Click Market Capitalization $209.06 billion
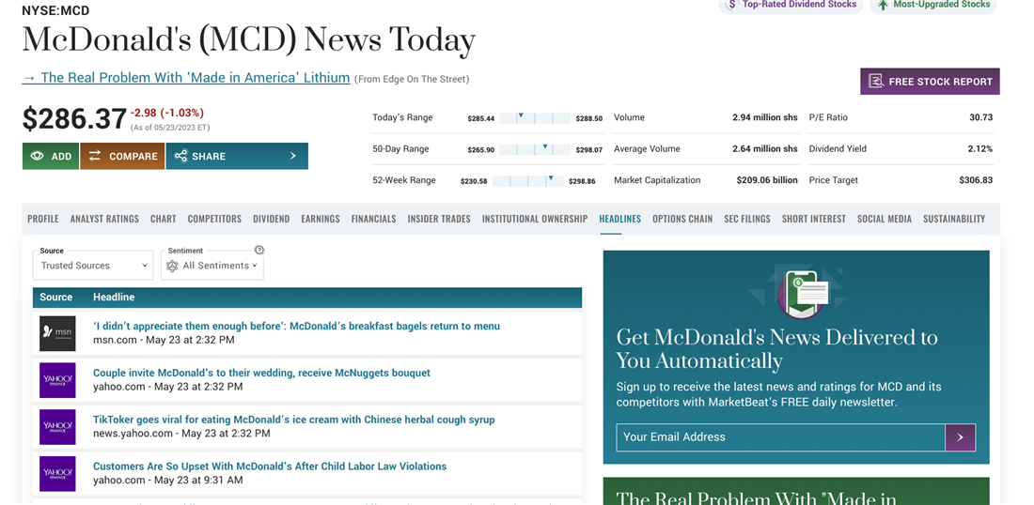The width and height of the screenshot is (1034, 505). 767,179
